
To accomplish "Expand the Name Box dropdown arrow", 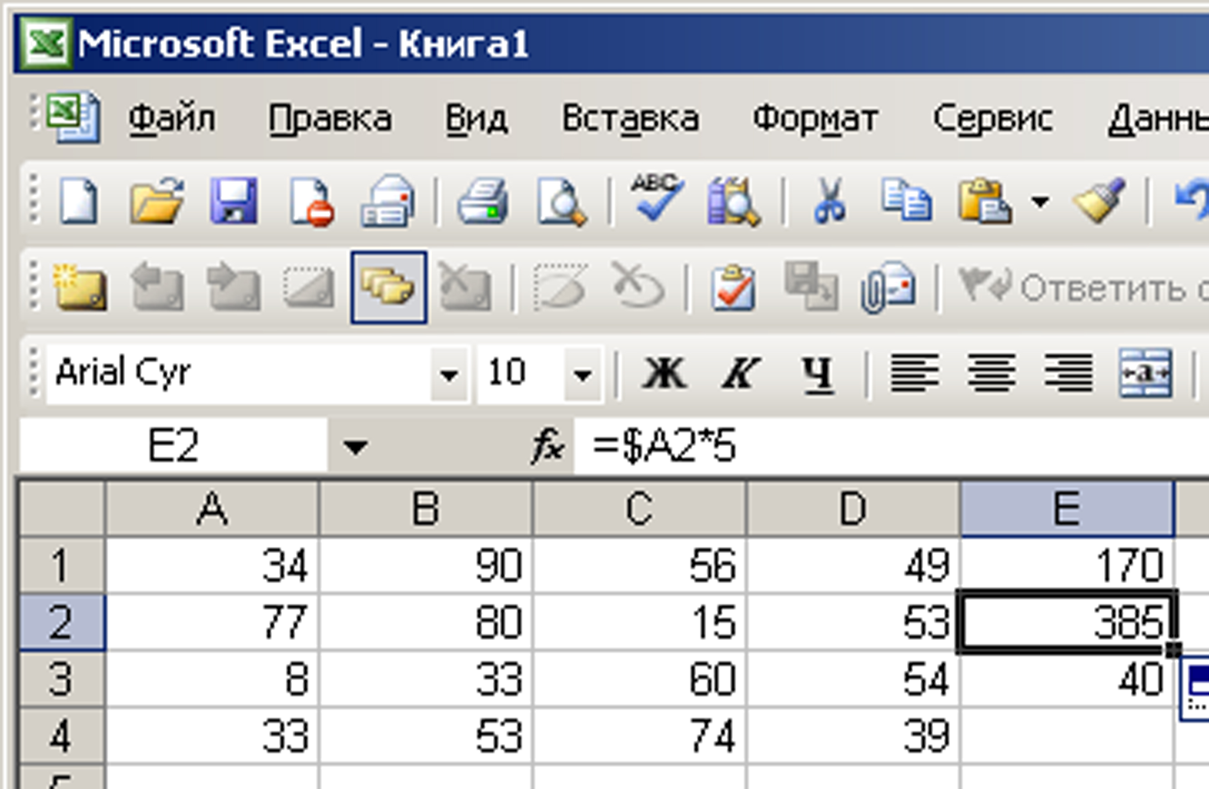I will pyautogui.click(x=355, y=447).
